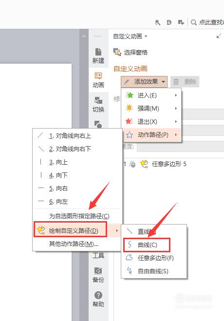Viewport: 224px width, 321px height.
Task: Open the 添加效果 dropdown button
Action: tap(144, 82)
